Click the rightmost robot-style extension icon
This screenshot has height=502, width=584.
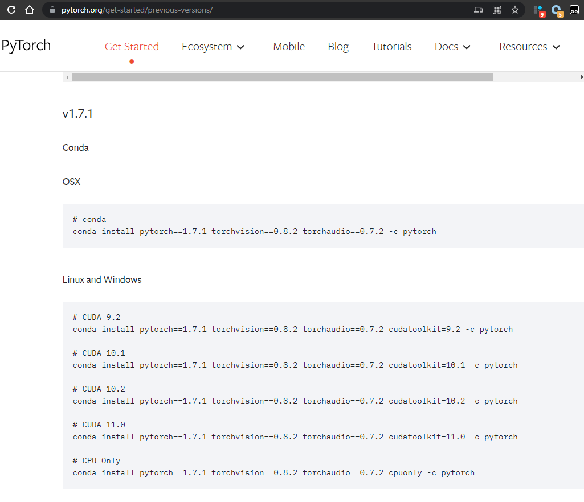574,10
